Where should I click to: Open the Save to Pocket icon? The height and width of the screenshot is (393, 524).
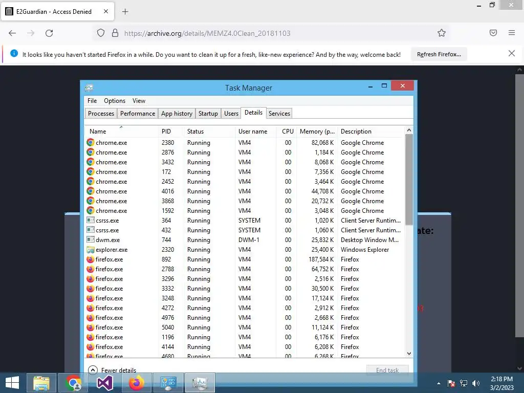[x=493, y=33]
